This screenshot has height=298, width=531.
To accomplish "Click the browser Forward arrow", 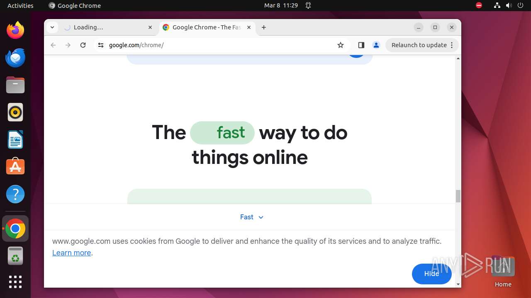I will [x=68, y=45].
